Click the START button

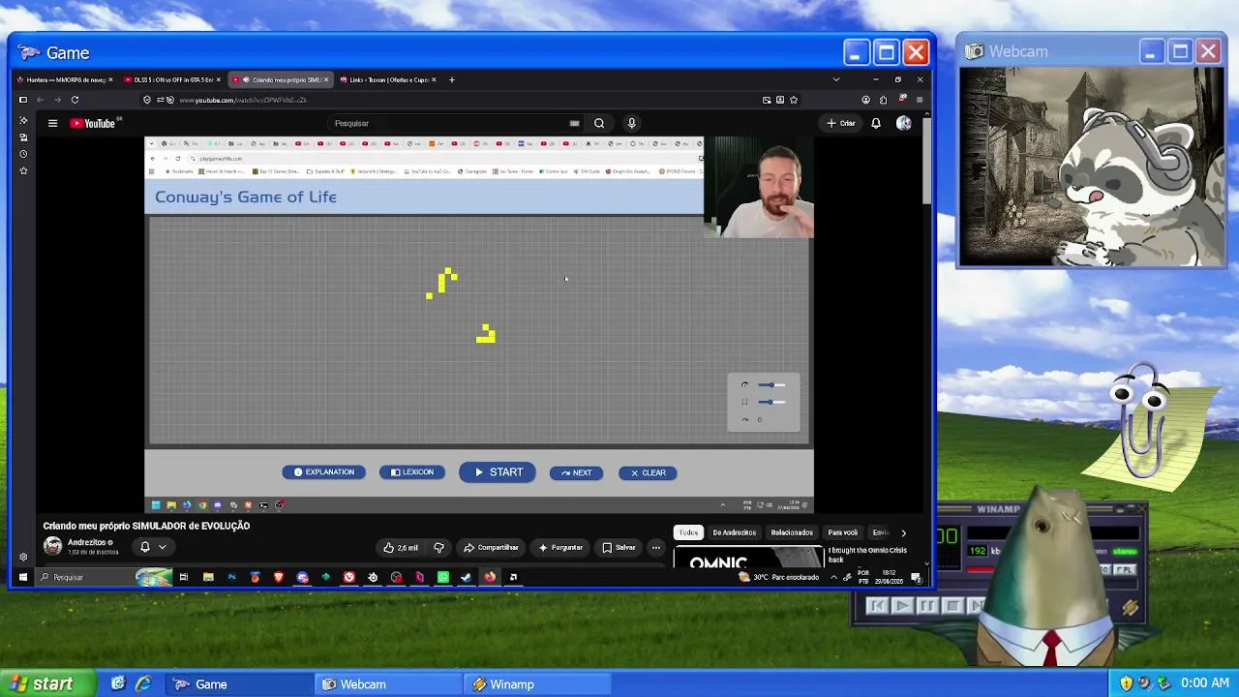pos(498,472)
